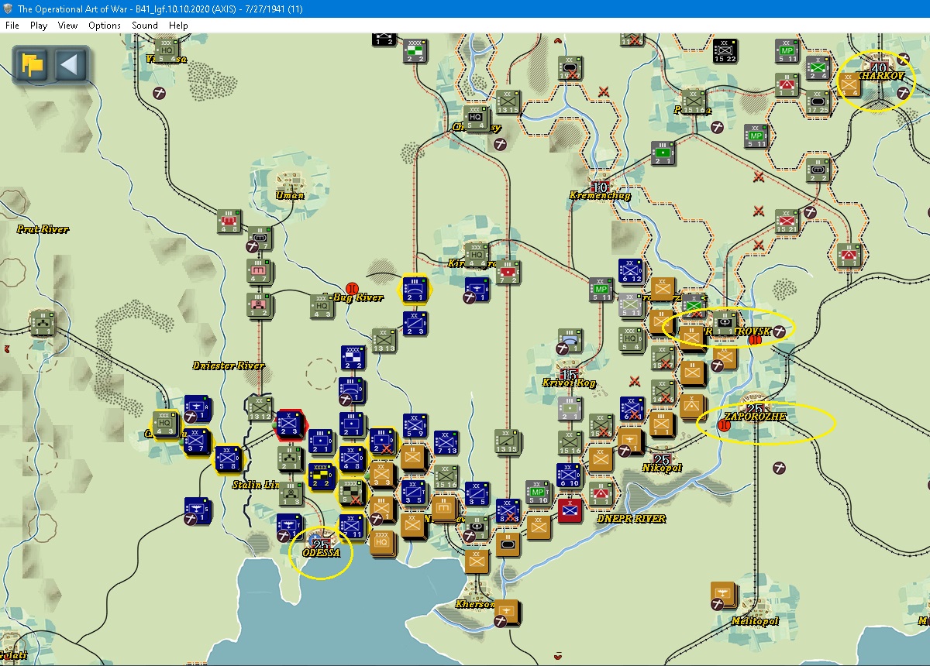Select gray armored division 17-25 near Kharkov

(x=818, y=102)
